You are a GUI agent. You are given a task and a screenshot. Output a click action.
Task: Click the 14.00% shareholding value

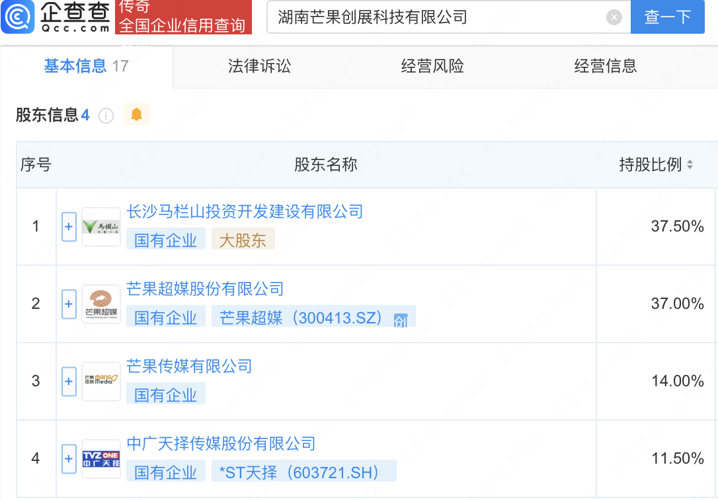(x=677, y=381)
